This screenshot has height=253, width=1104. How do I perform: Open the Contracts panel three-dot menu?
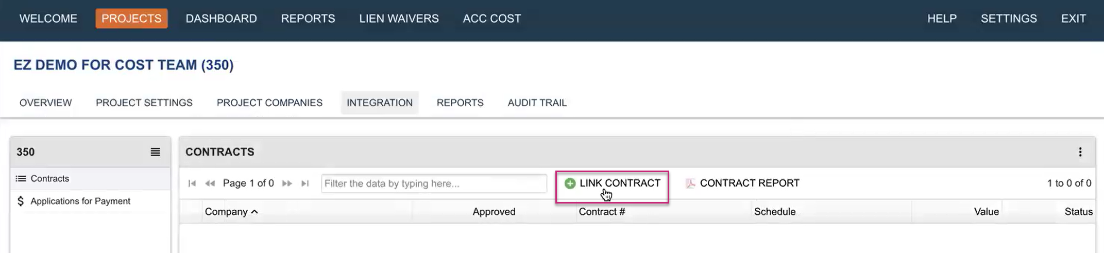[1080, 152]
